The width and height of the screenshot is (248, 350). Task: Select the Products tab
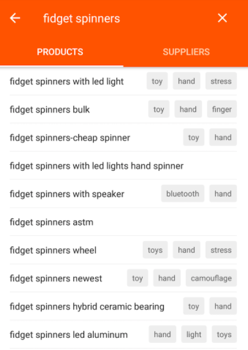(60, 52)
